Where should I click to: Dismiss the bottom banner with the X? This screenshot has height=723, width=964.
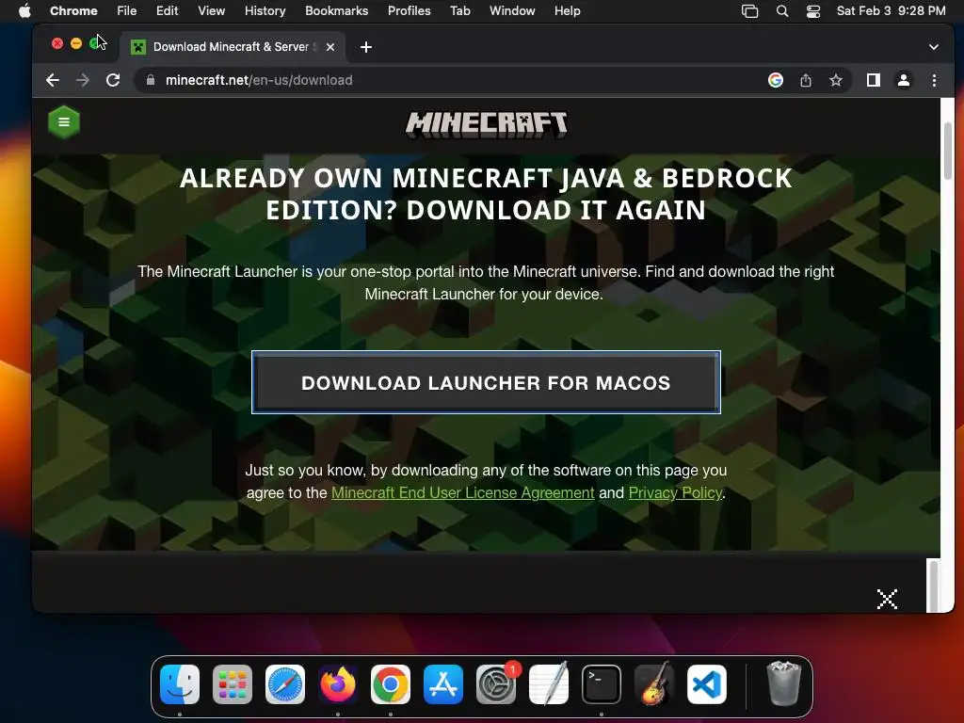pyautogui.click(x=887, y=599)
